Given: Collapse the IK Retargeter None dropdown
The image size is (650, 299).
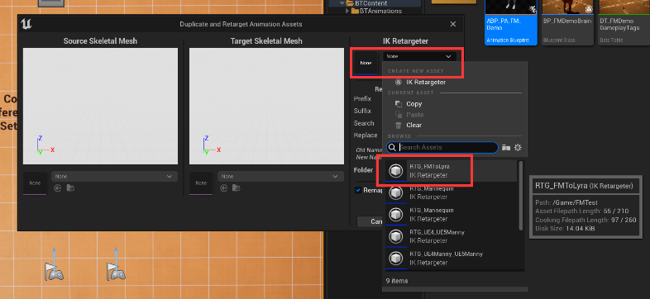Looking at the screenshot, I should tap(419, 56).
